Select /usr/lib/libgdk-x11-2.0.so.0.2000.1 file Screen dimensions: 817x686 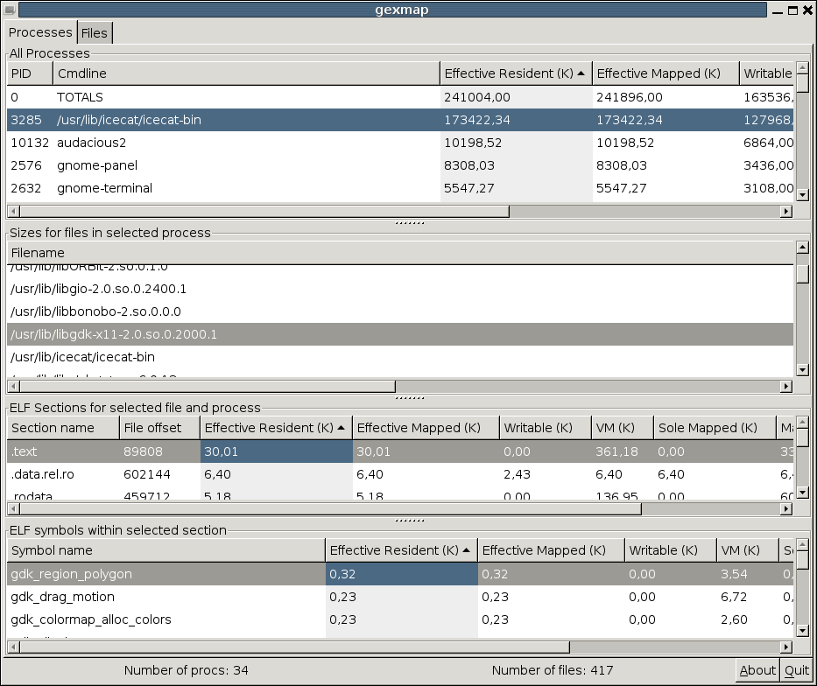coord(400,334)
